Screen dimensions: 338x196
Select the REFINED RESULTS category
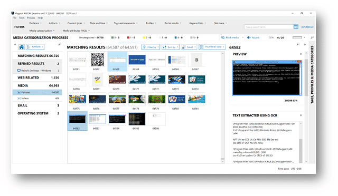[37, 64]
